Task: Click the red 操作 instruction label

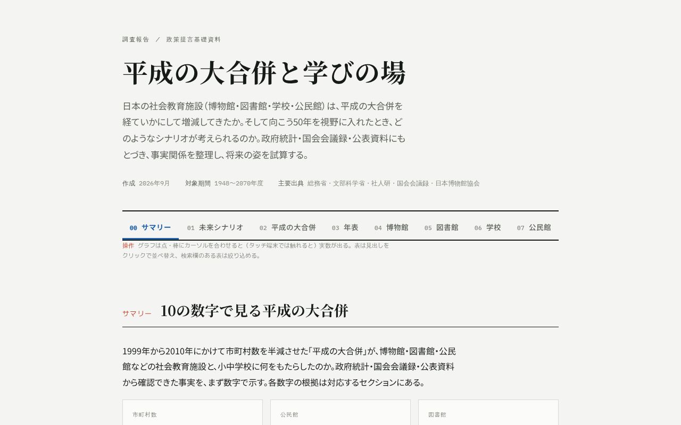Action: [x=128, y=245]
